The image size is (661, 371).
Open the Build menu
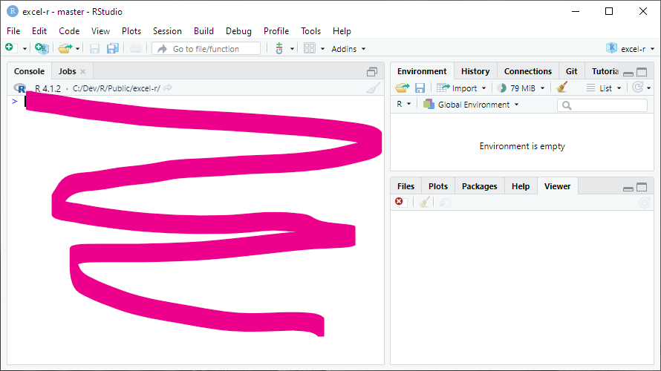coord(203,31)
